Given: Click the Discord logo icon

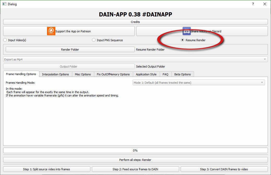Looking at the screenshot, I should click(x=186, y=31).
